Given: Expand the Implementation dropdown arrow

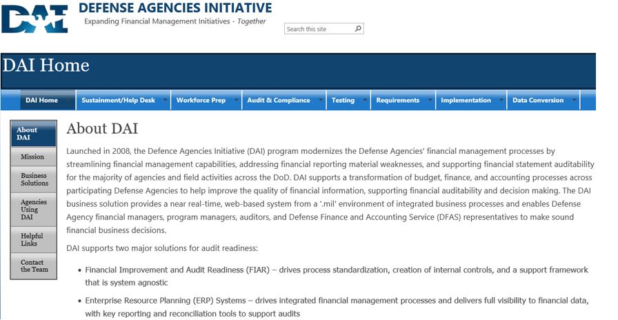Looking at the screenshot, I should coord(501,100).
